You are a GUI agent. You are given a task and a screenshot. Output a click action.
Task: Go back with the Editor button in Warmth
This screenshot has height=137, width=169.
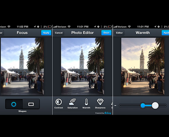[119, 33]
